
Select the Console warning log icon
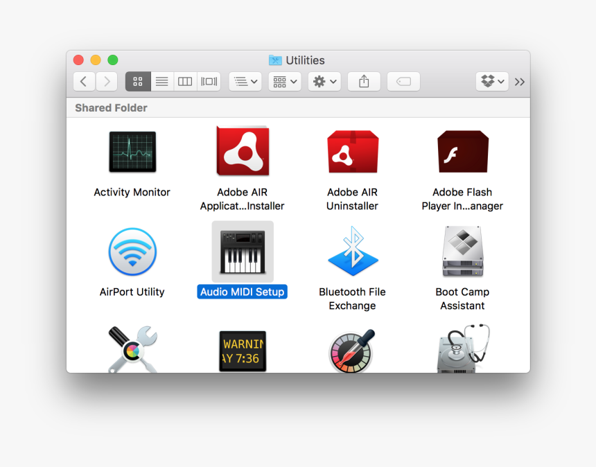[x=243, y=351]
